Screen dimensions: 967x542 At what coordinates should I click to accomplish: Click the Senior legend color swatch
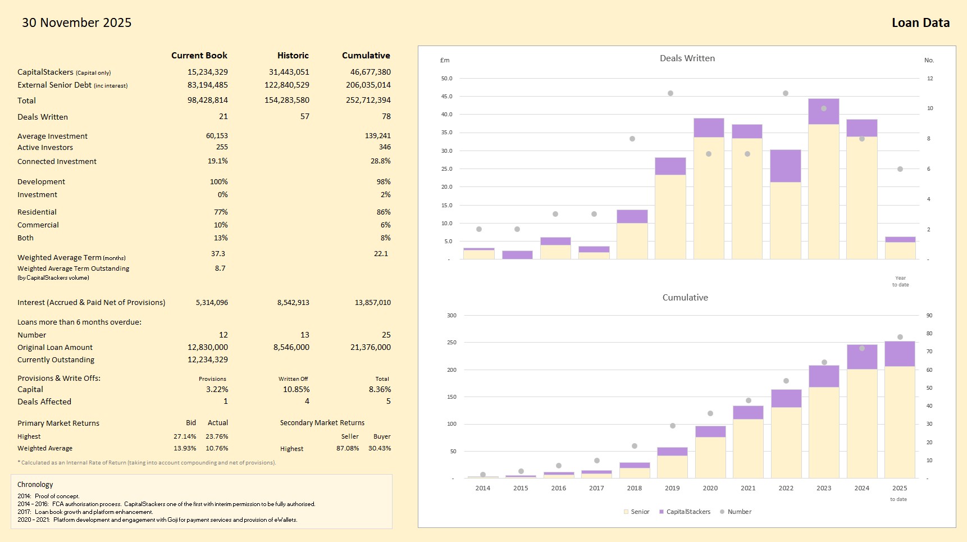(626, 512)
